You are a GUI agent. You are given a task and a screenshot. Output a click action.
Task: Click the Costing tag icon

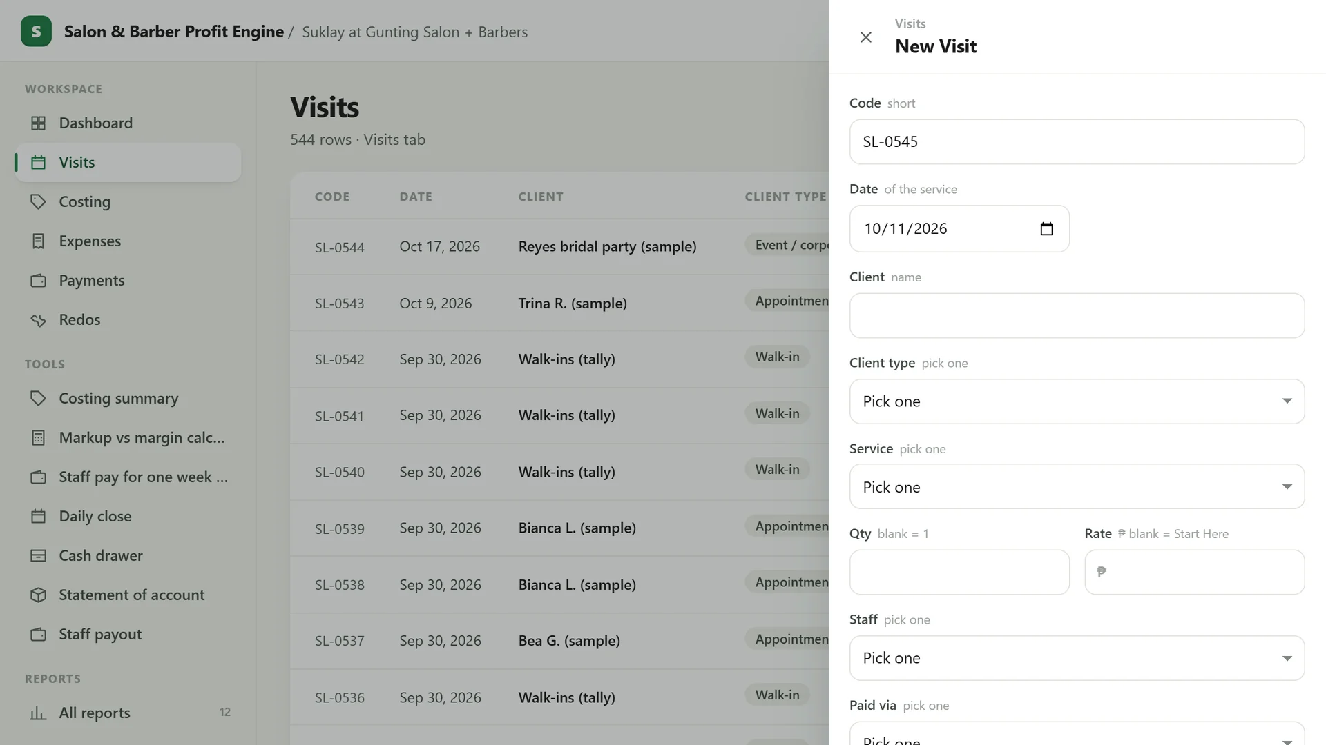pyautogui.click(x=39, y=201)
